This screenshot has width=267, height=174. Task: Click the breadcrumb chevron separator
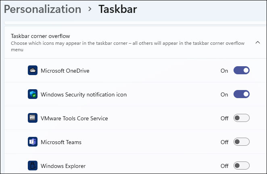click(x=90, y=10)
